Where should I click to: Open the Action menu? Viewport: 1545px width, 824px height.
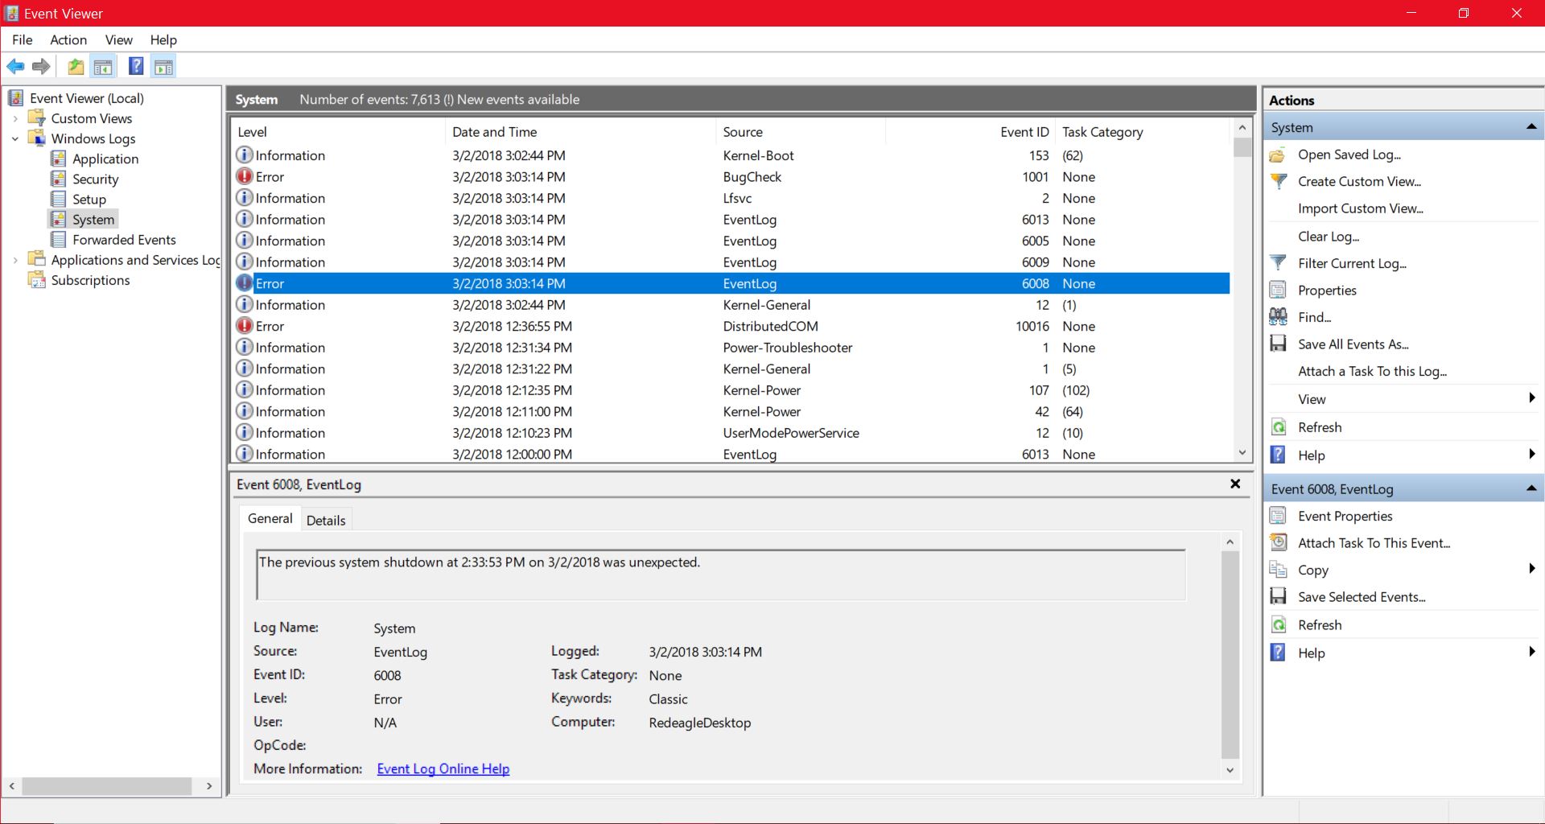(x=68, y=39)
